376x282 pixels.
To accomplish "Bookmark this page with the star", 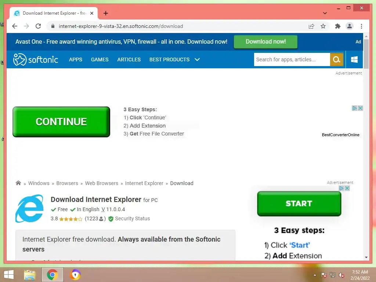I will 323,26.
